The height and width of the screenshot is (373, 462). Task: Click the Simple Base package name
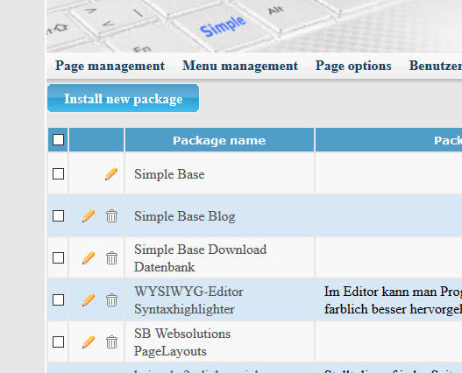[x=169, y=174]
